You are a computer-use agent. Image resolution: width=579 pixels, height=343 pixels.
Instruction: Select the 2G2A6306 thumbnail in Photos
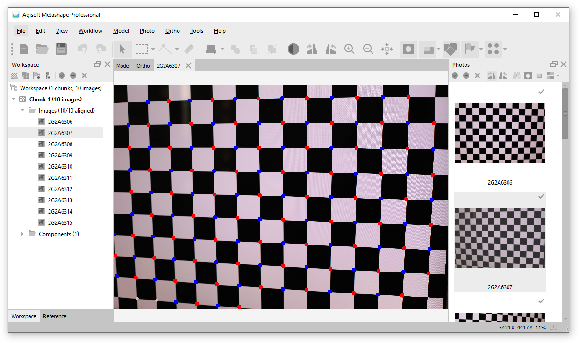pos(500,133)
